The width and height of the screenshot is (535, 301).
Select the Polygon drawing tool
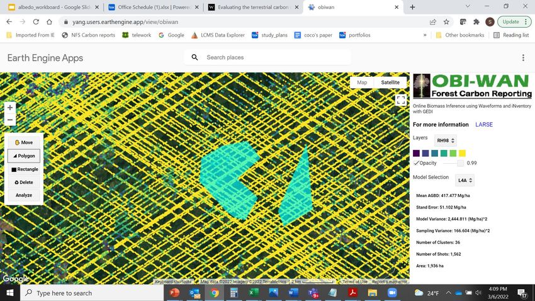point(24,156)
